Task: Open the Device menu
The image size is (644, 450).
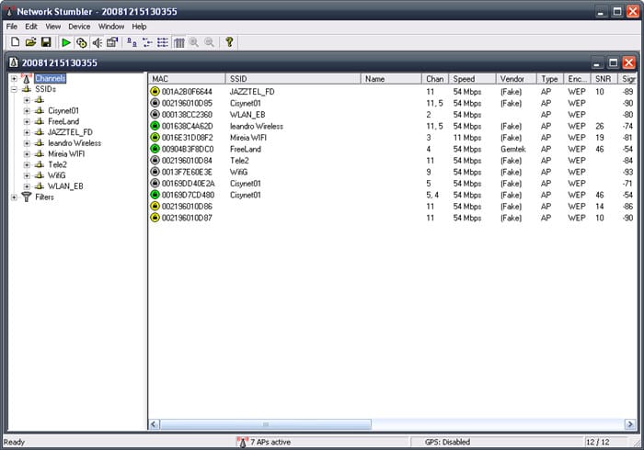Action: click(79, 27)
